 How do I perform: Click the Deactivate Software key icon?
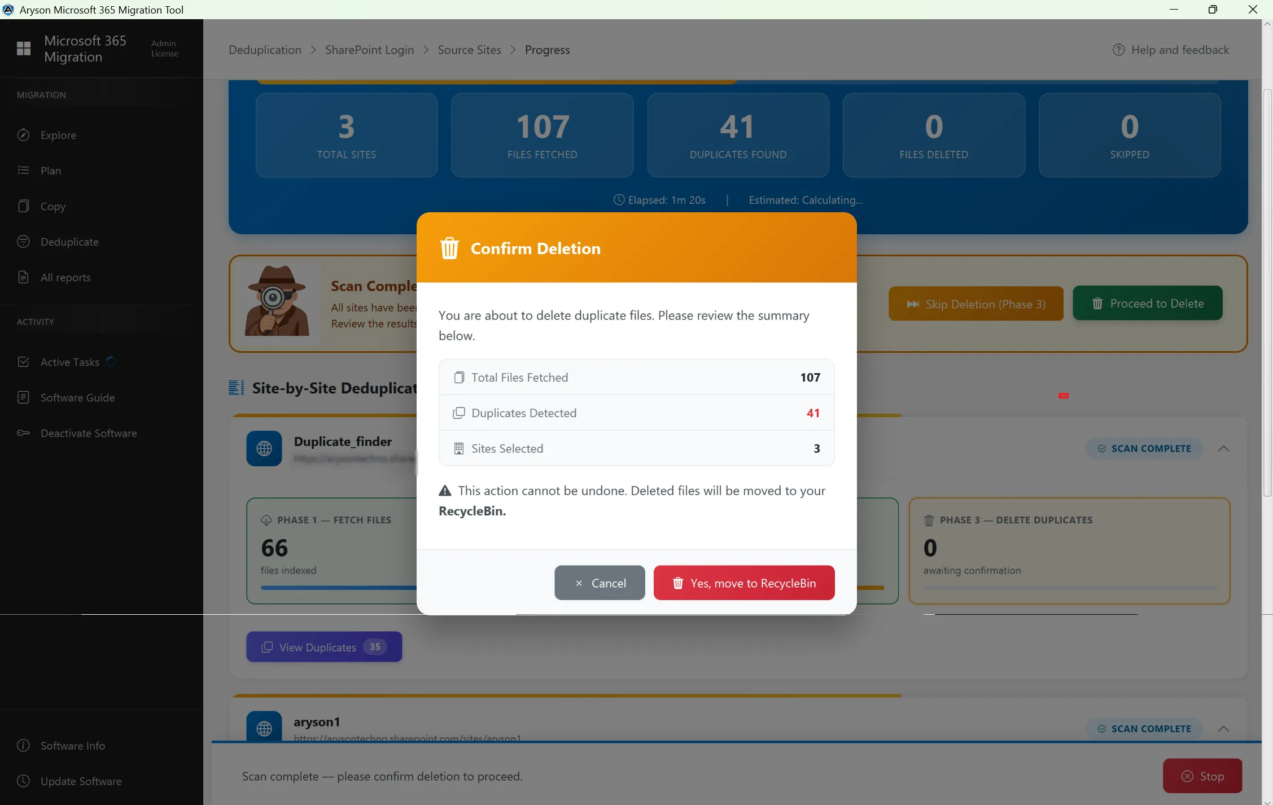pyautogui.click(x=23, y=433)
